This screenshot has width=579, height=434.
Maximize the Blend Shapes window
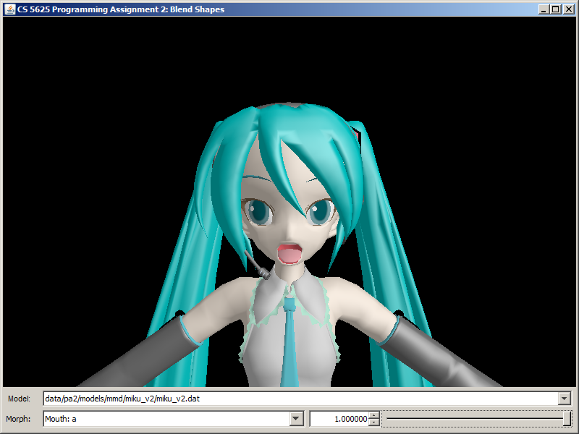pos(555,9)
